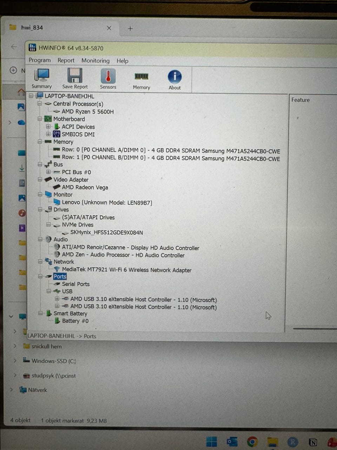
Task: Select MediaTek MT7921 Wi-Fi adapter
Action: (127, 270)
